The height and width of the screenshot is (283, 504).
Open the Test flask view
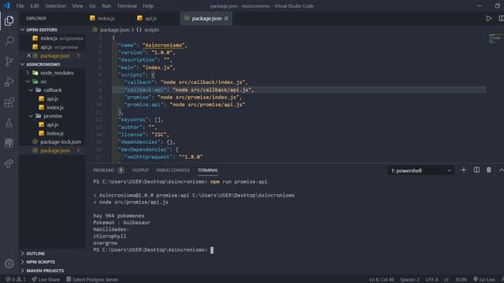click(x=9, y=123)
